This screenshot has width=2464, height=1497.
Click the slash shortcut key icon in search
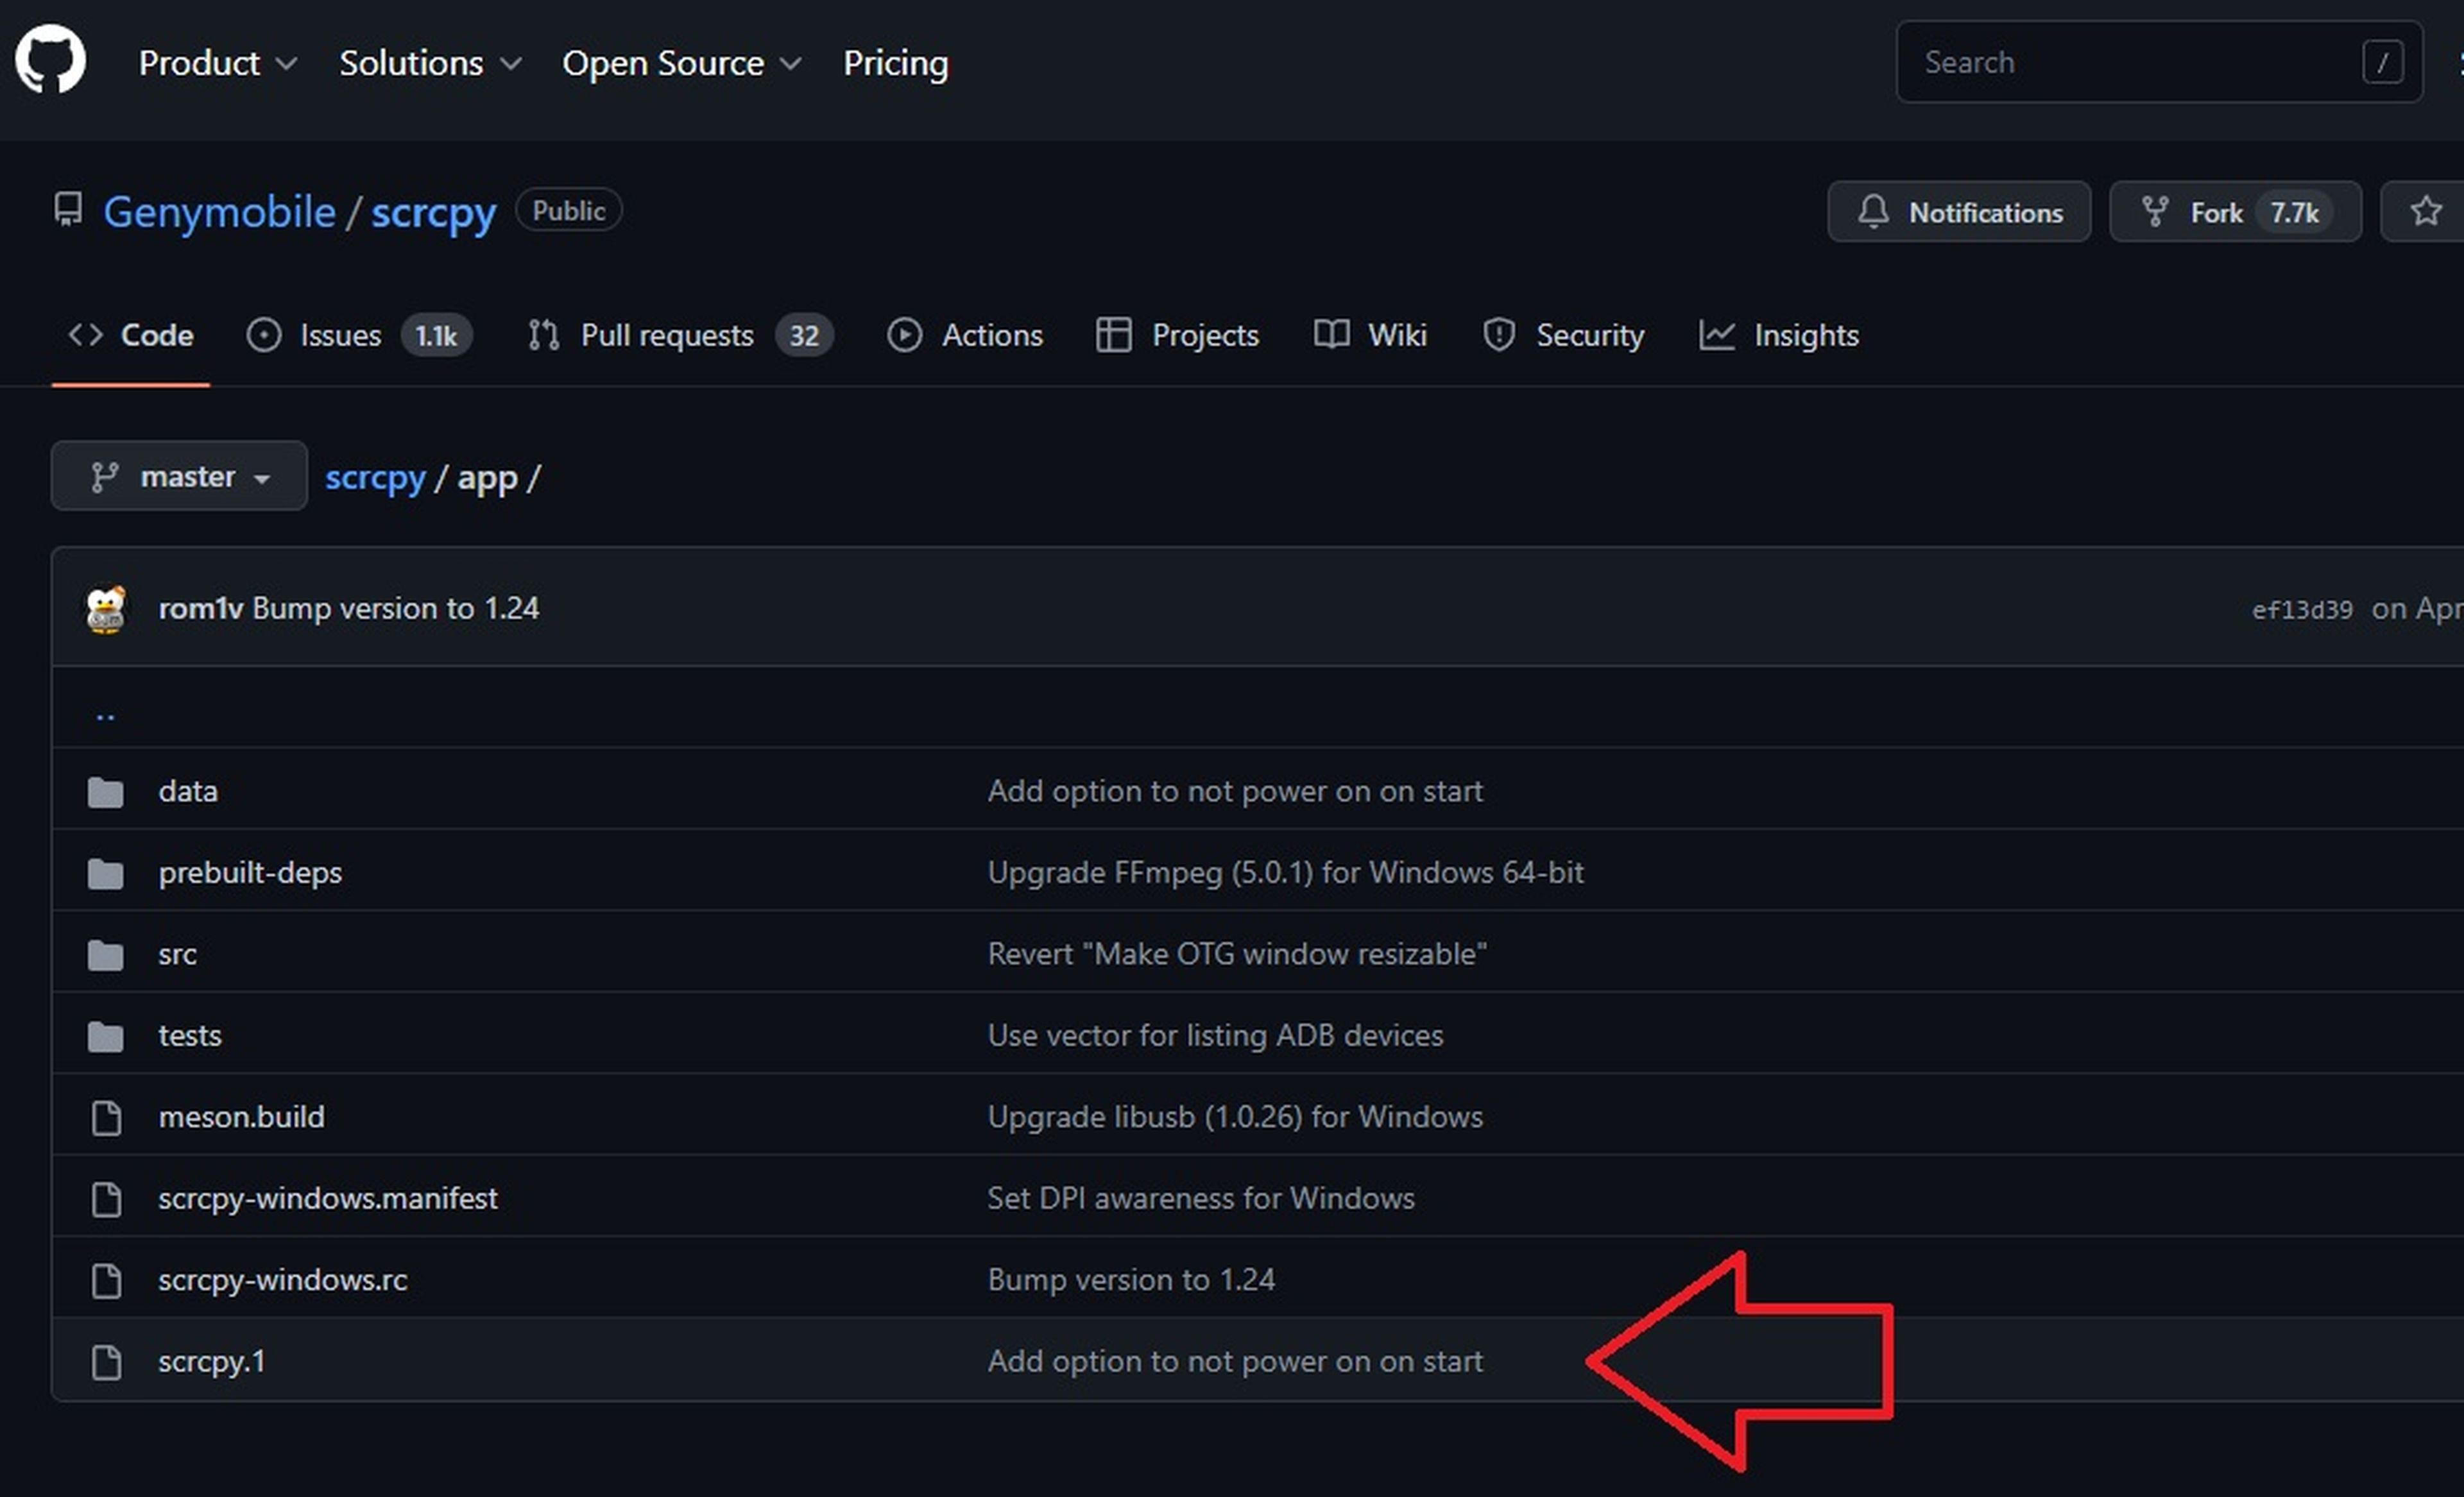coord(2382,62)
